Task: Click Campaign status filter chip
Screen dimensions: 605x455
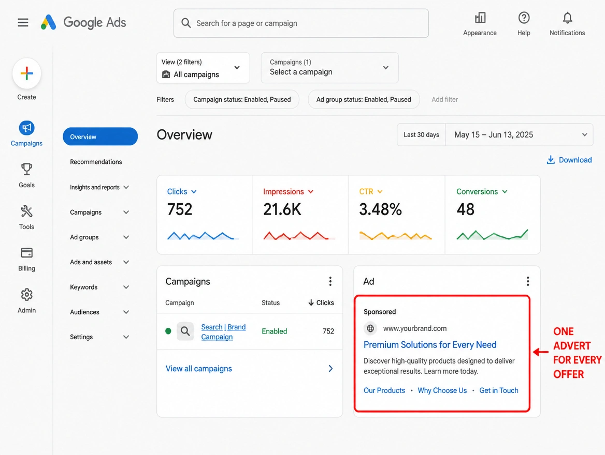Action: click(x=242, y=99)
